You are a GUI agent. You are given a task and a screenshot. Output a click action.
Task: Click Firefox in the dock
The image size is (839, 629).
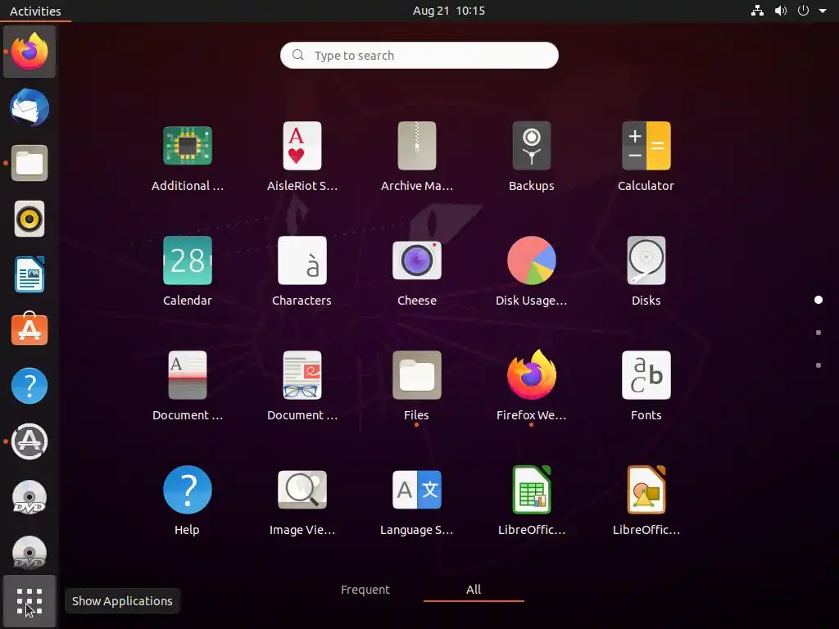(x=29, y=52)
